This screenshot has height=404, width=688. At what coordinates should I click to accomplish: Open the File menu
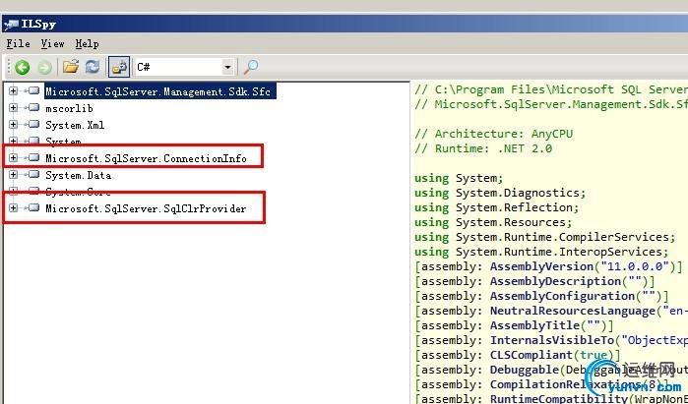tap(18, 44)
